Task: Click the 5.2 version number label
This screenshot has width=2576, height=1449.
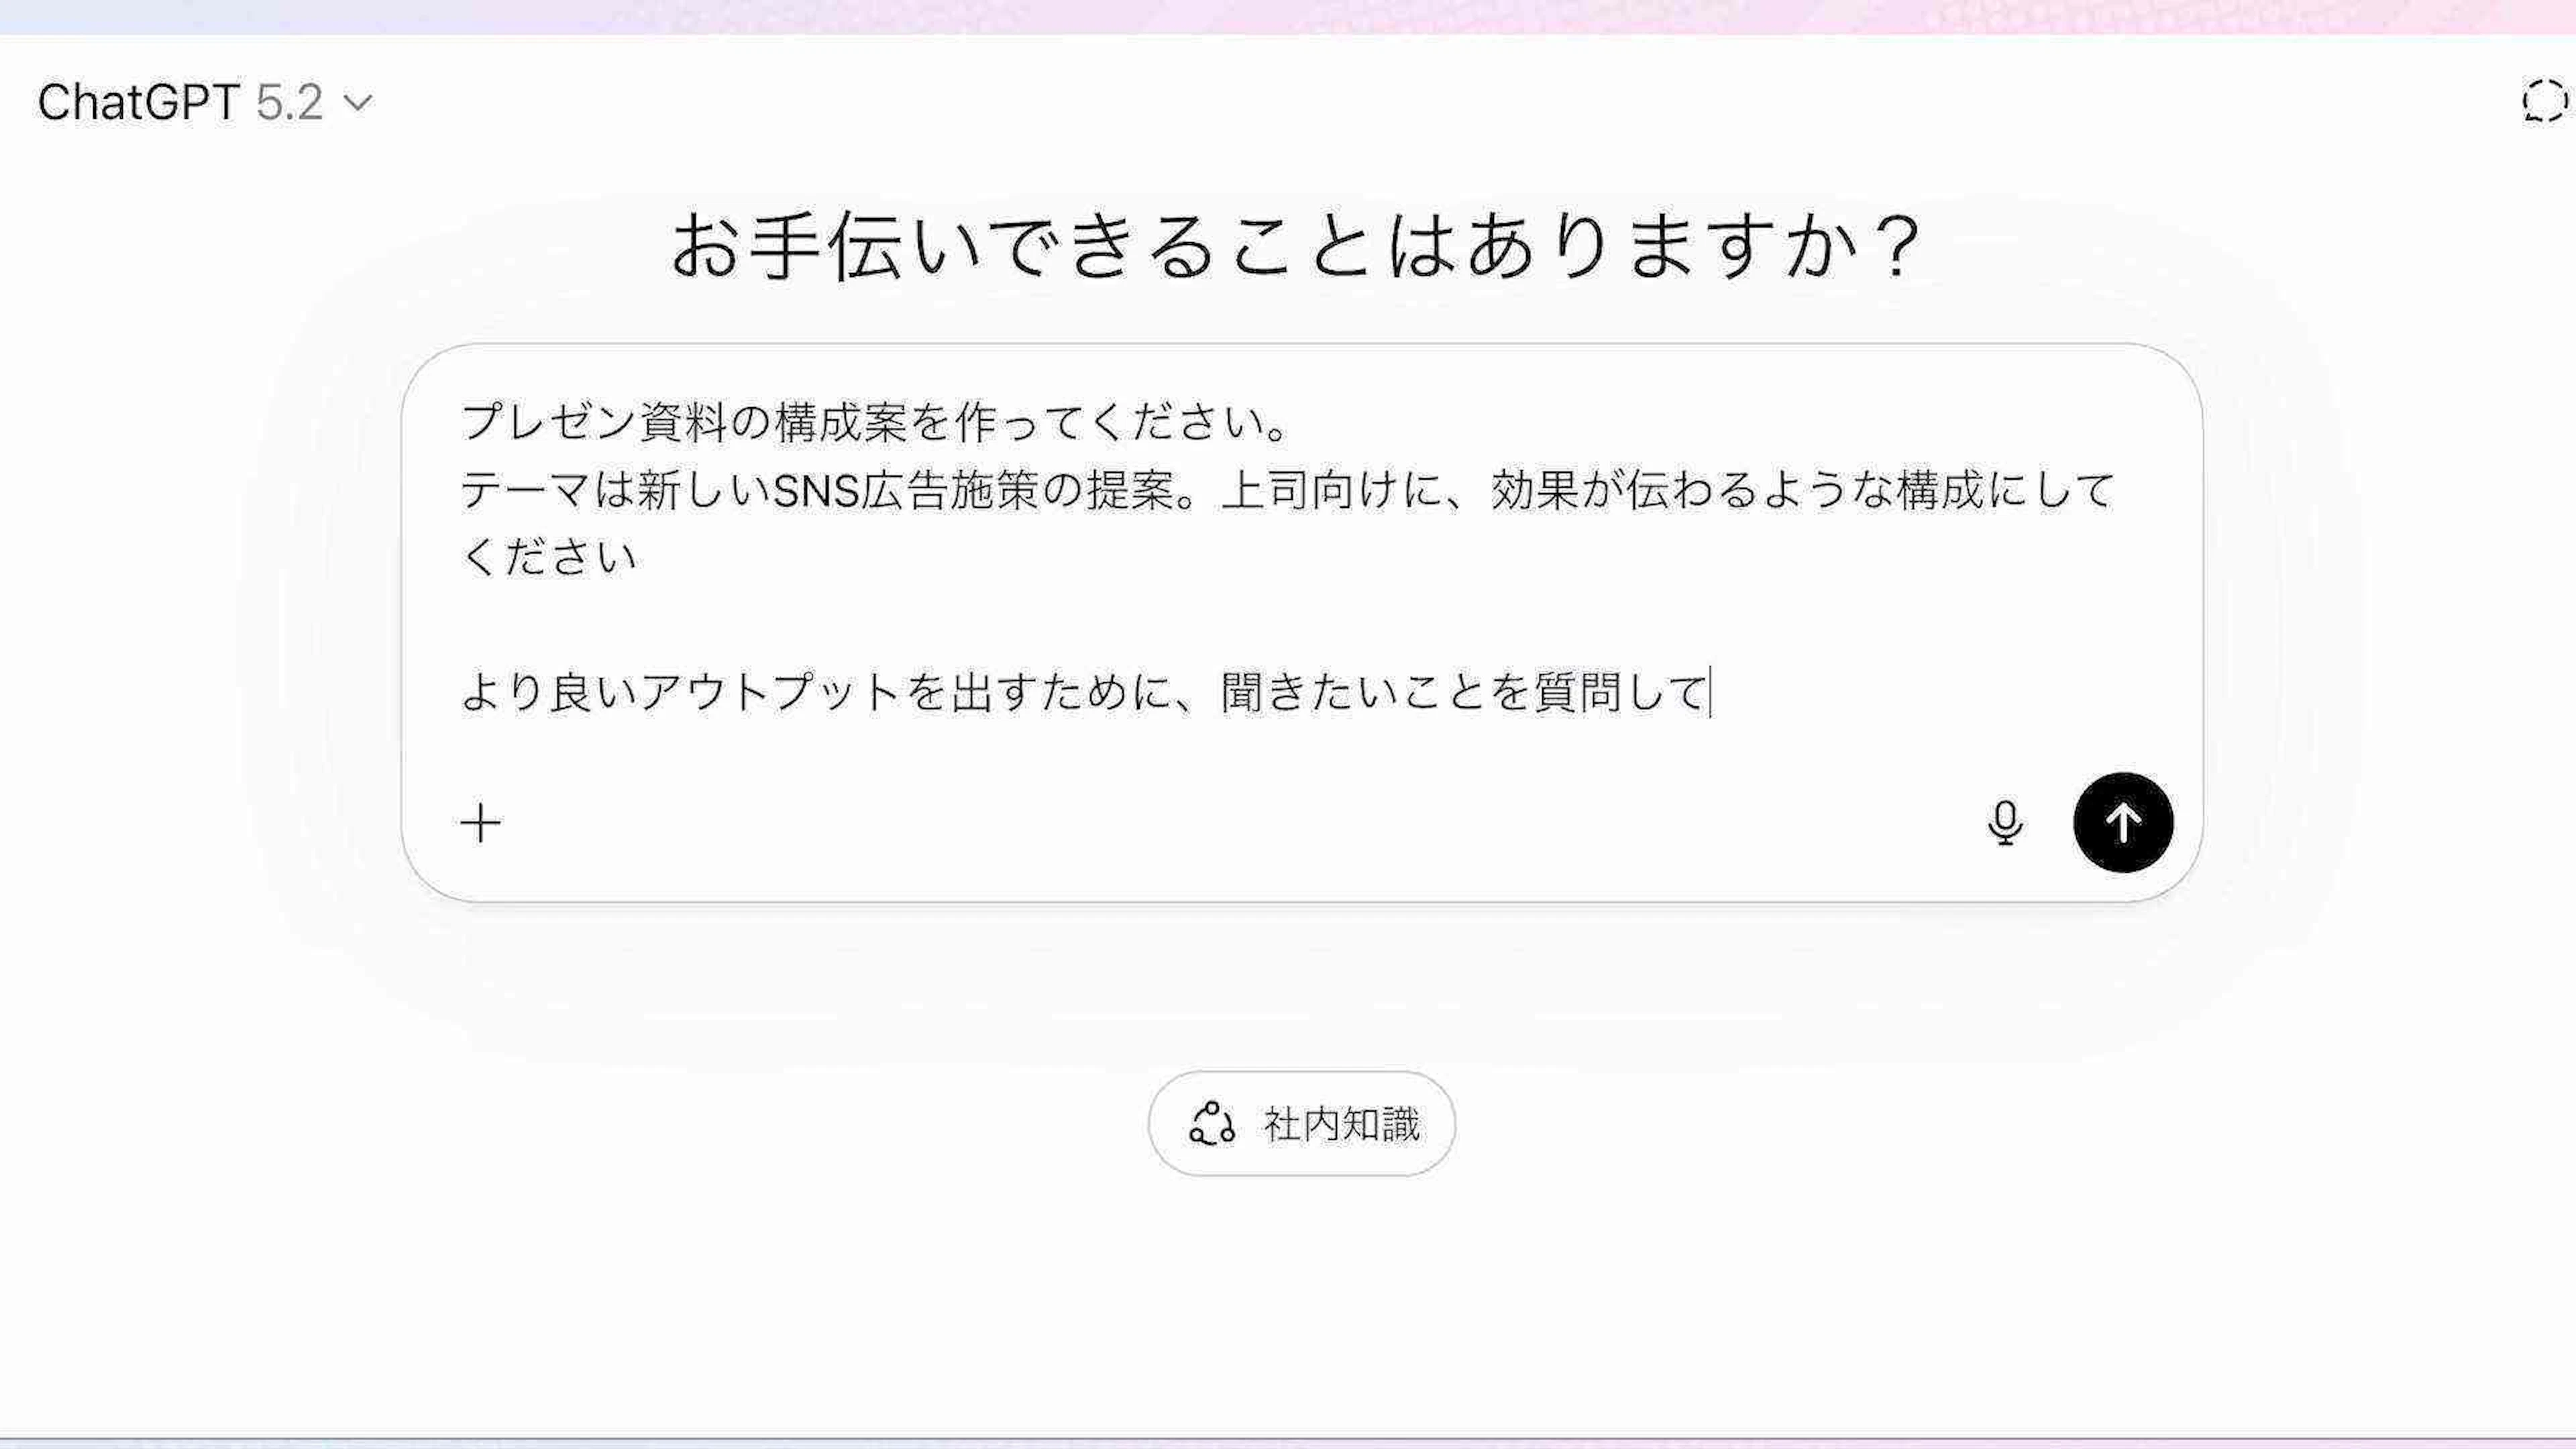Action: 289,102
